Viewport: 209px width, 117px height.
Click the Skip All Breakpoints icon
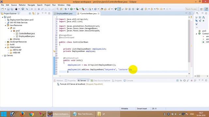[x=27, y=9]
